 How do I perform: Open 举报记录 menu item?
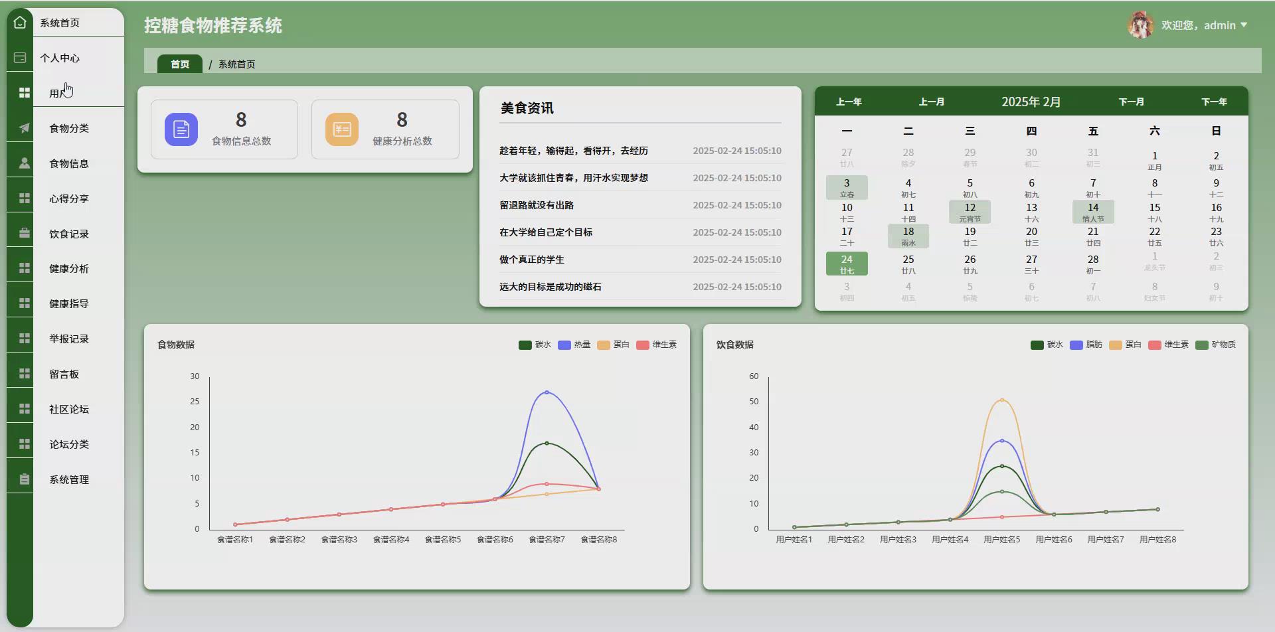coord(69,339)
